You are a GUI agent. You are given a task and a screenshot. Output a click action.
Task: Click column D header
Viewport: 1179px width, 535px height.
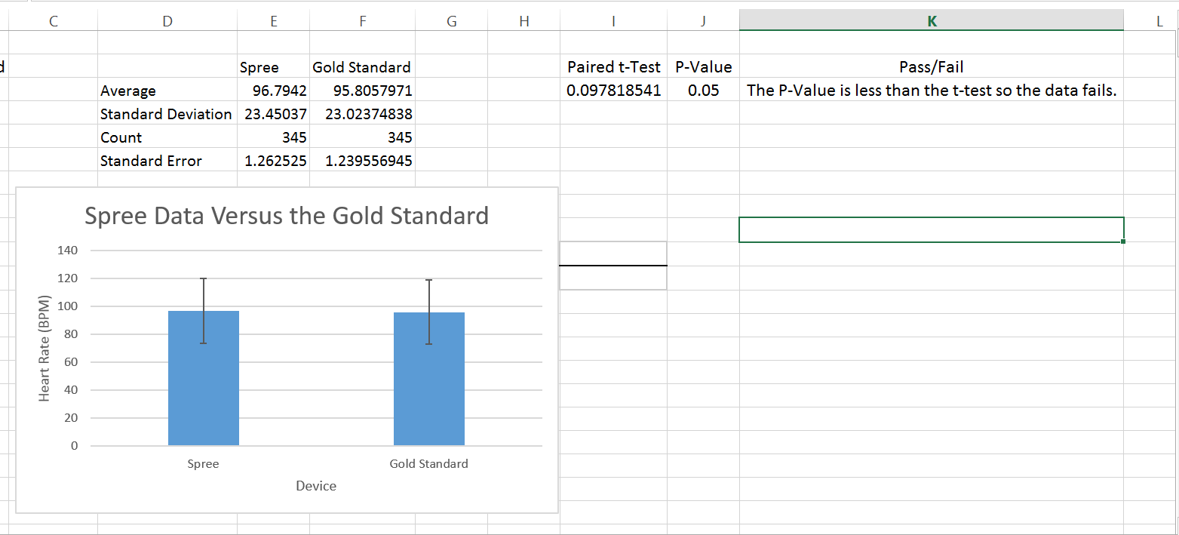167,22
